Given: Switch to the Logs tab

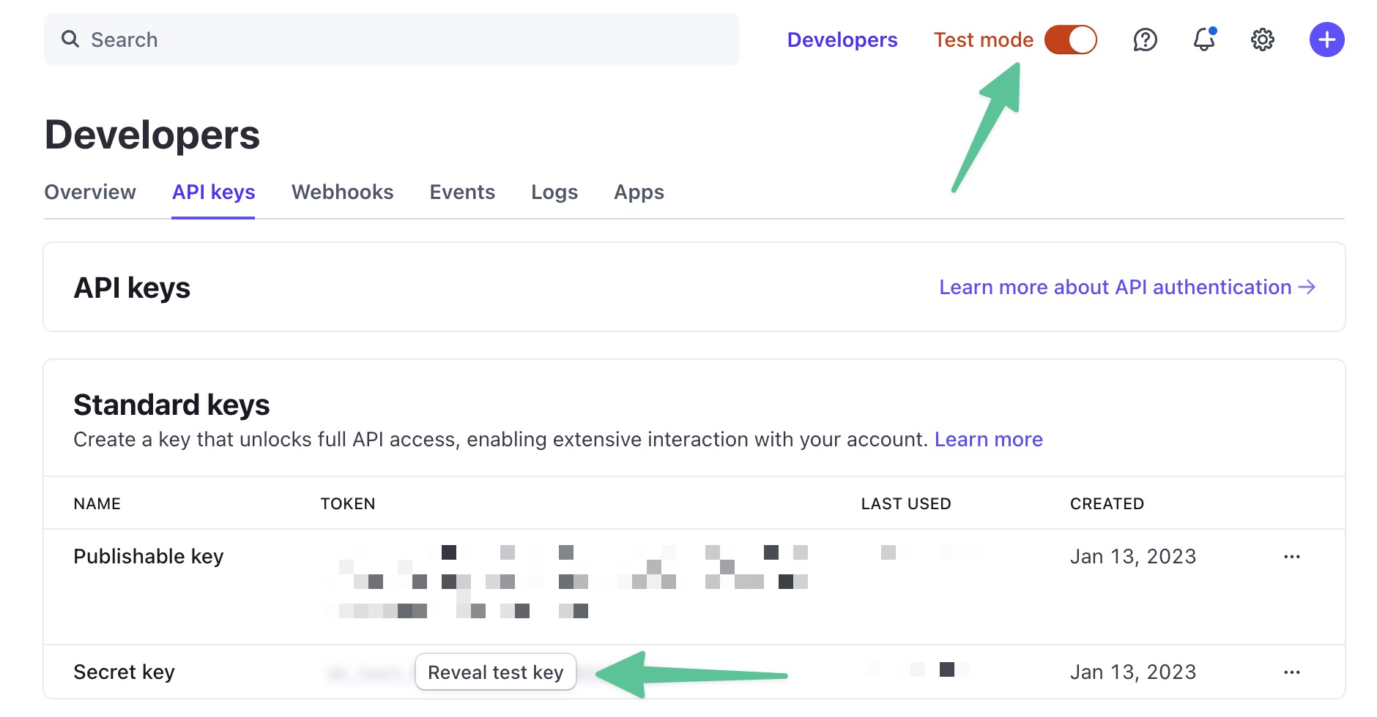Looking at the screenshot, I should (x=554, y=192).
